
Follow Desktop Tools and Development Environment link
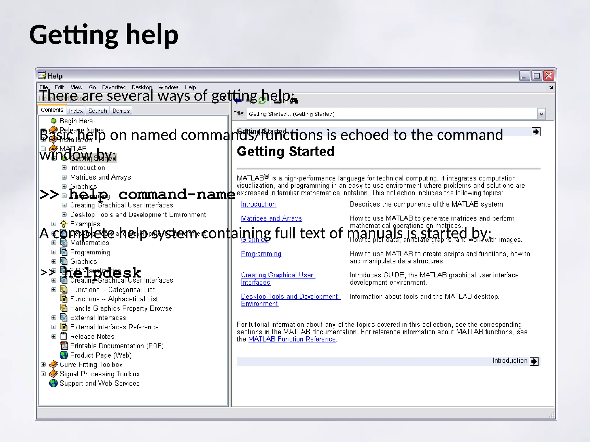point(290,300)
